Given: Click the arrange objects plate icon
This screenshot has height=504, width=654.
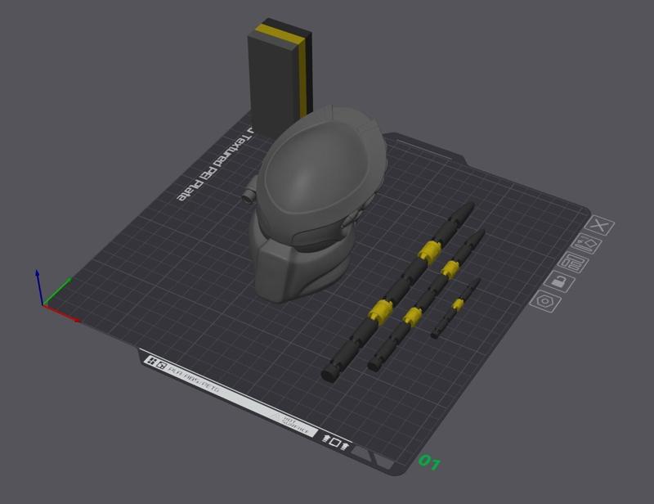Looking at the screenshot, I should pyautogui.click(x=573, y=263).
